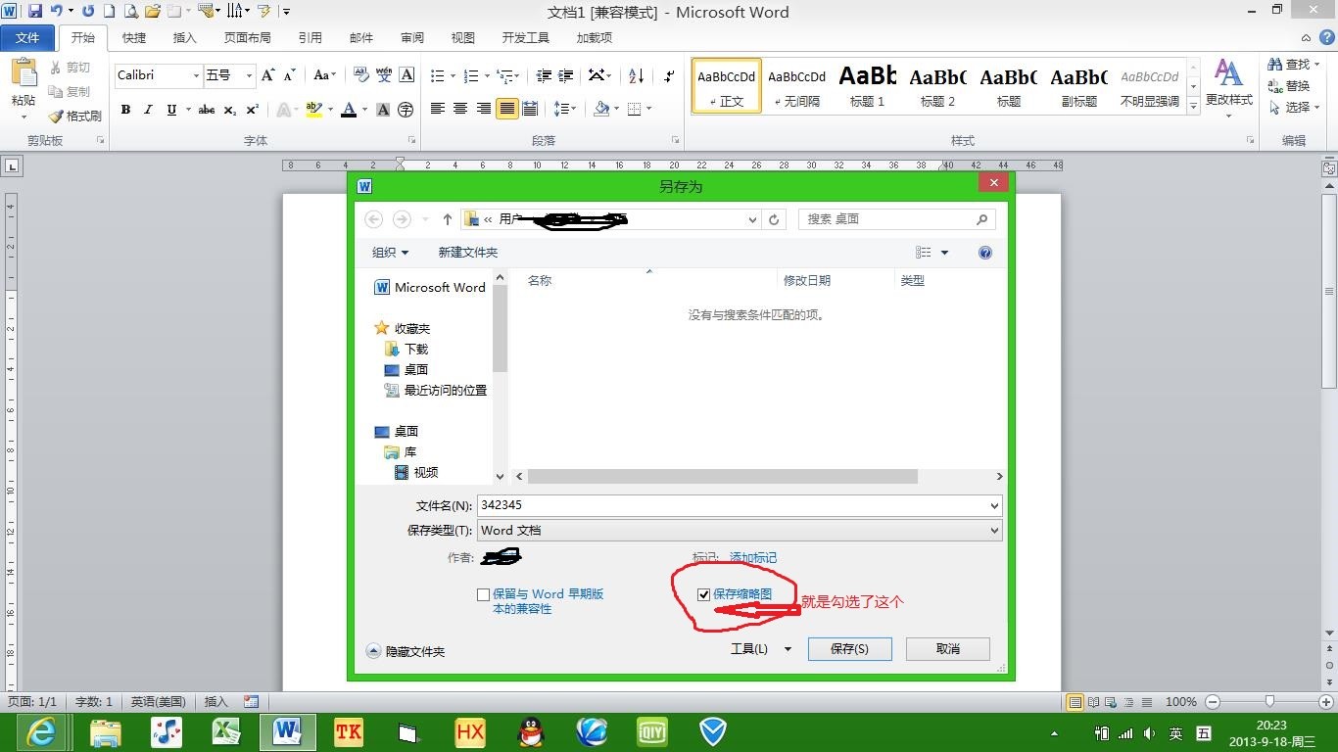Go up one folder level
Image resolution: width=1338 pixels, height=752 pixels.
[x=448, y=219]
